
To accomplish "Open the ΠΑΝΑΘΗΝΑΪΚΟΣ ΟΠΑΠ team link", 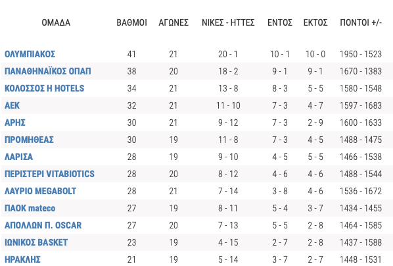I will pyautogui.click(x=47, y=71).
